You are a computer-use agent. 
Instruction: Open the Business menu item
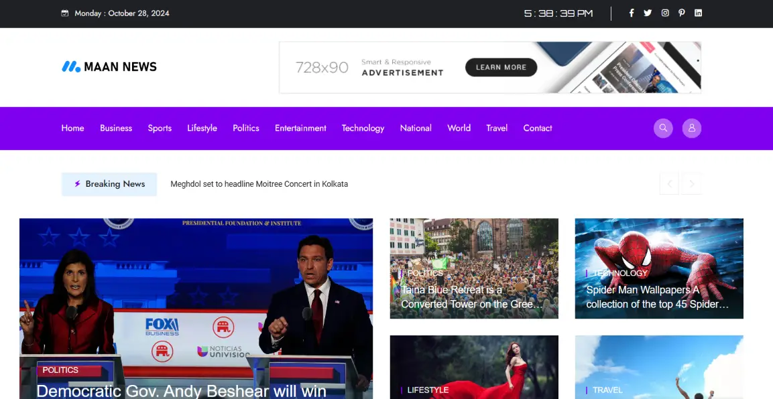(116, 128)
